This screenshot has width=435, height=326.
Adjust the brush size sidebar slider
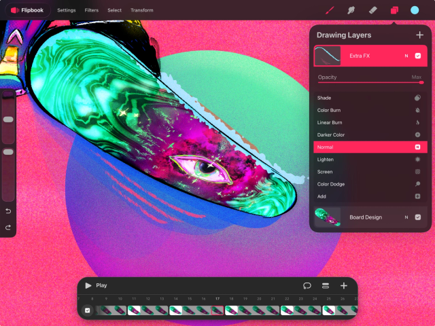[8, 117]
